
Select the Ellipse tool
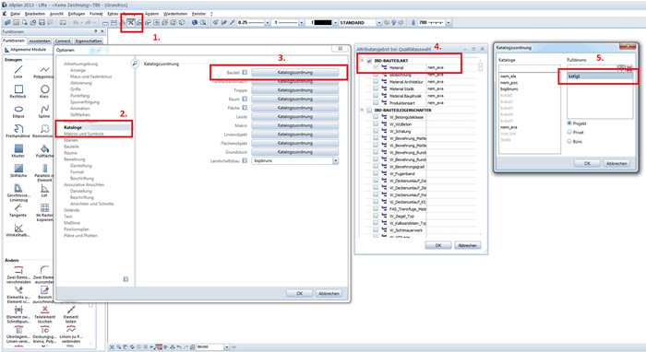[18, 111]
